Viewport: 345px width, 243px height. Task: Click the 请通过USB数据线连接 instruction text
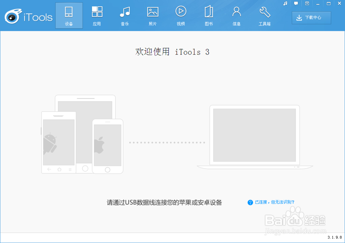[164, 203]
